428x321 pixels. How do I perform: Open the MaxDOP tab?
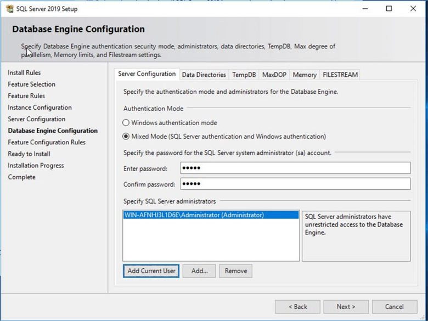click(274, 75)
